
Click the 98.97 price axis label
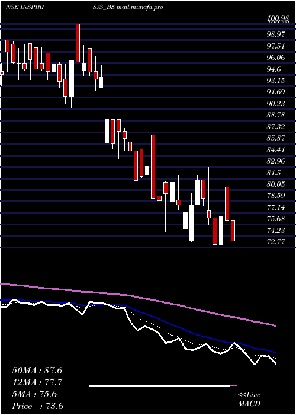[276, 34]
